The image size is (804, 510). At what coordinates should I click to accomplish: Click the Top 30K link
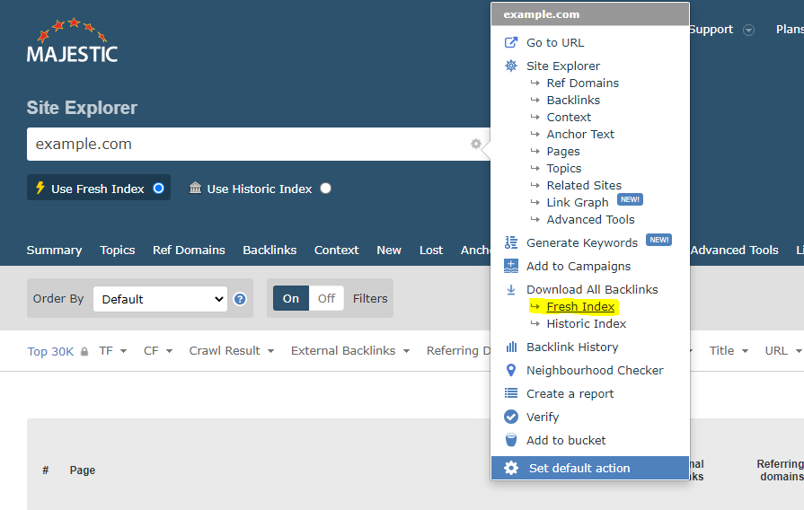click(x=51, y=352)
